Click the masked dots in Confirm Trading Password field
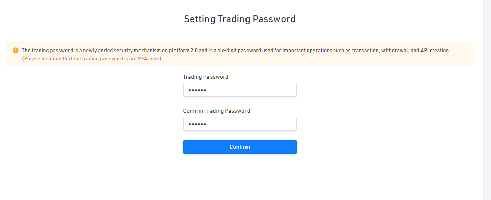The image size is (491, 200). click(197, 124)
